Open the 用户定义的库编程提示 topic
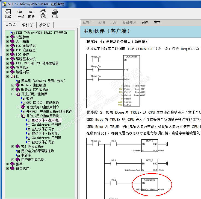Viewport: 201px width, 199px height. coord(37,151)
